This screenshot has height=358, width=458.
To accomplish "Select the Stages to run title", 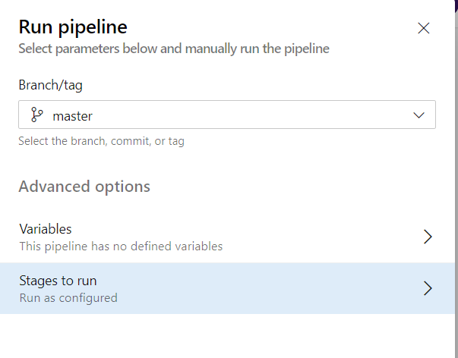I will pyautogui.click(x=58, y=281).
